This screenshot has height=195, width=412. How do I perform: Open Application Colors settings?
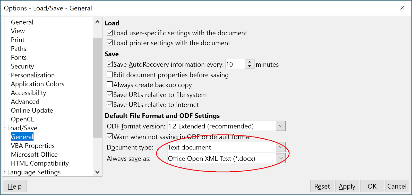[38, 84]
